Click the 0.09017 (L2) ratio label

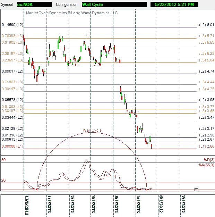(12, 71)
